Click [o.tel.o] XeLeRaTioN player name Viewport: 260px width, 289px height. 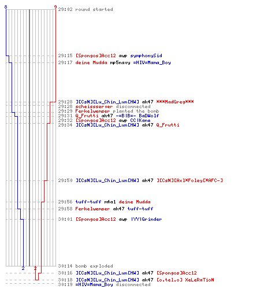tap(185, 280)
